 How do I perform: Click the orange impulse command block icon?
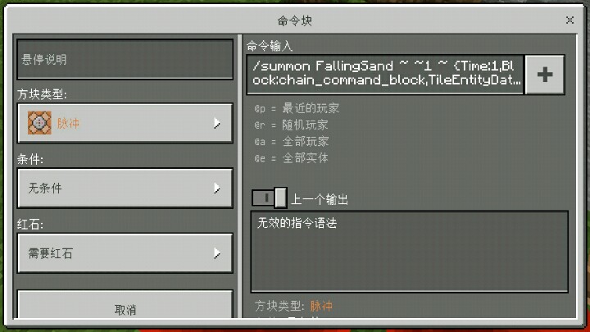[x=39, y=123]
